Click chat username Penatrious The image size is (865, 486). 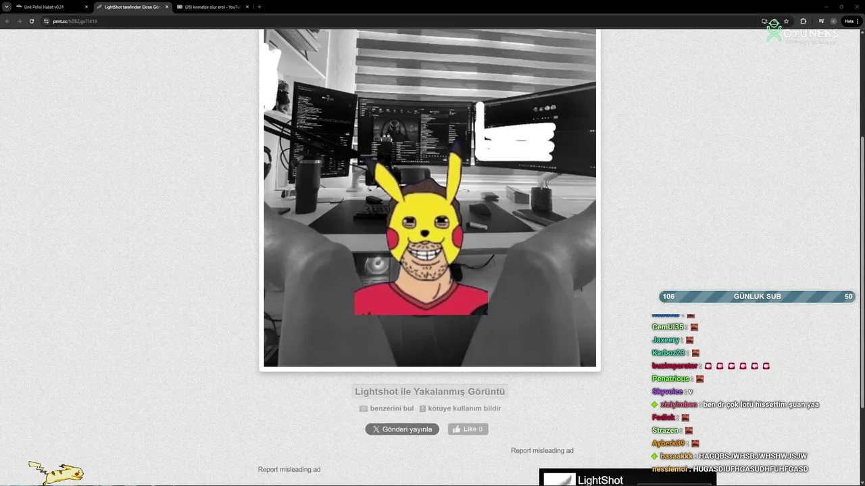tap(671, 379)
